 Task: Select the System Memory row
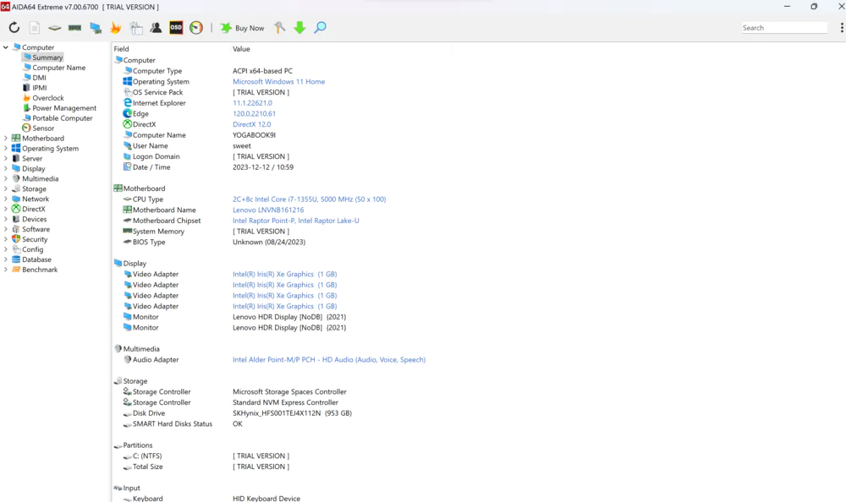click(283, 232)
